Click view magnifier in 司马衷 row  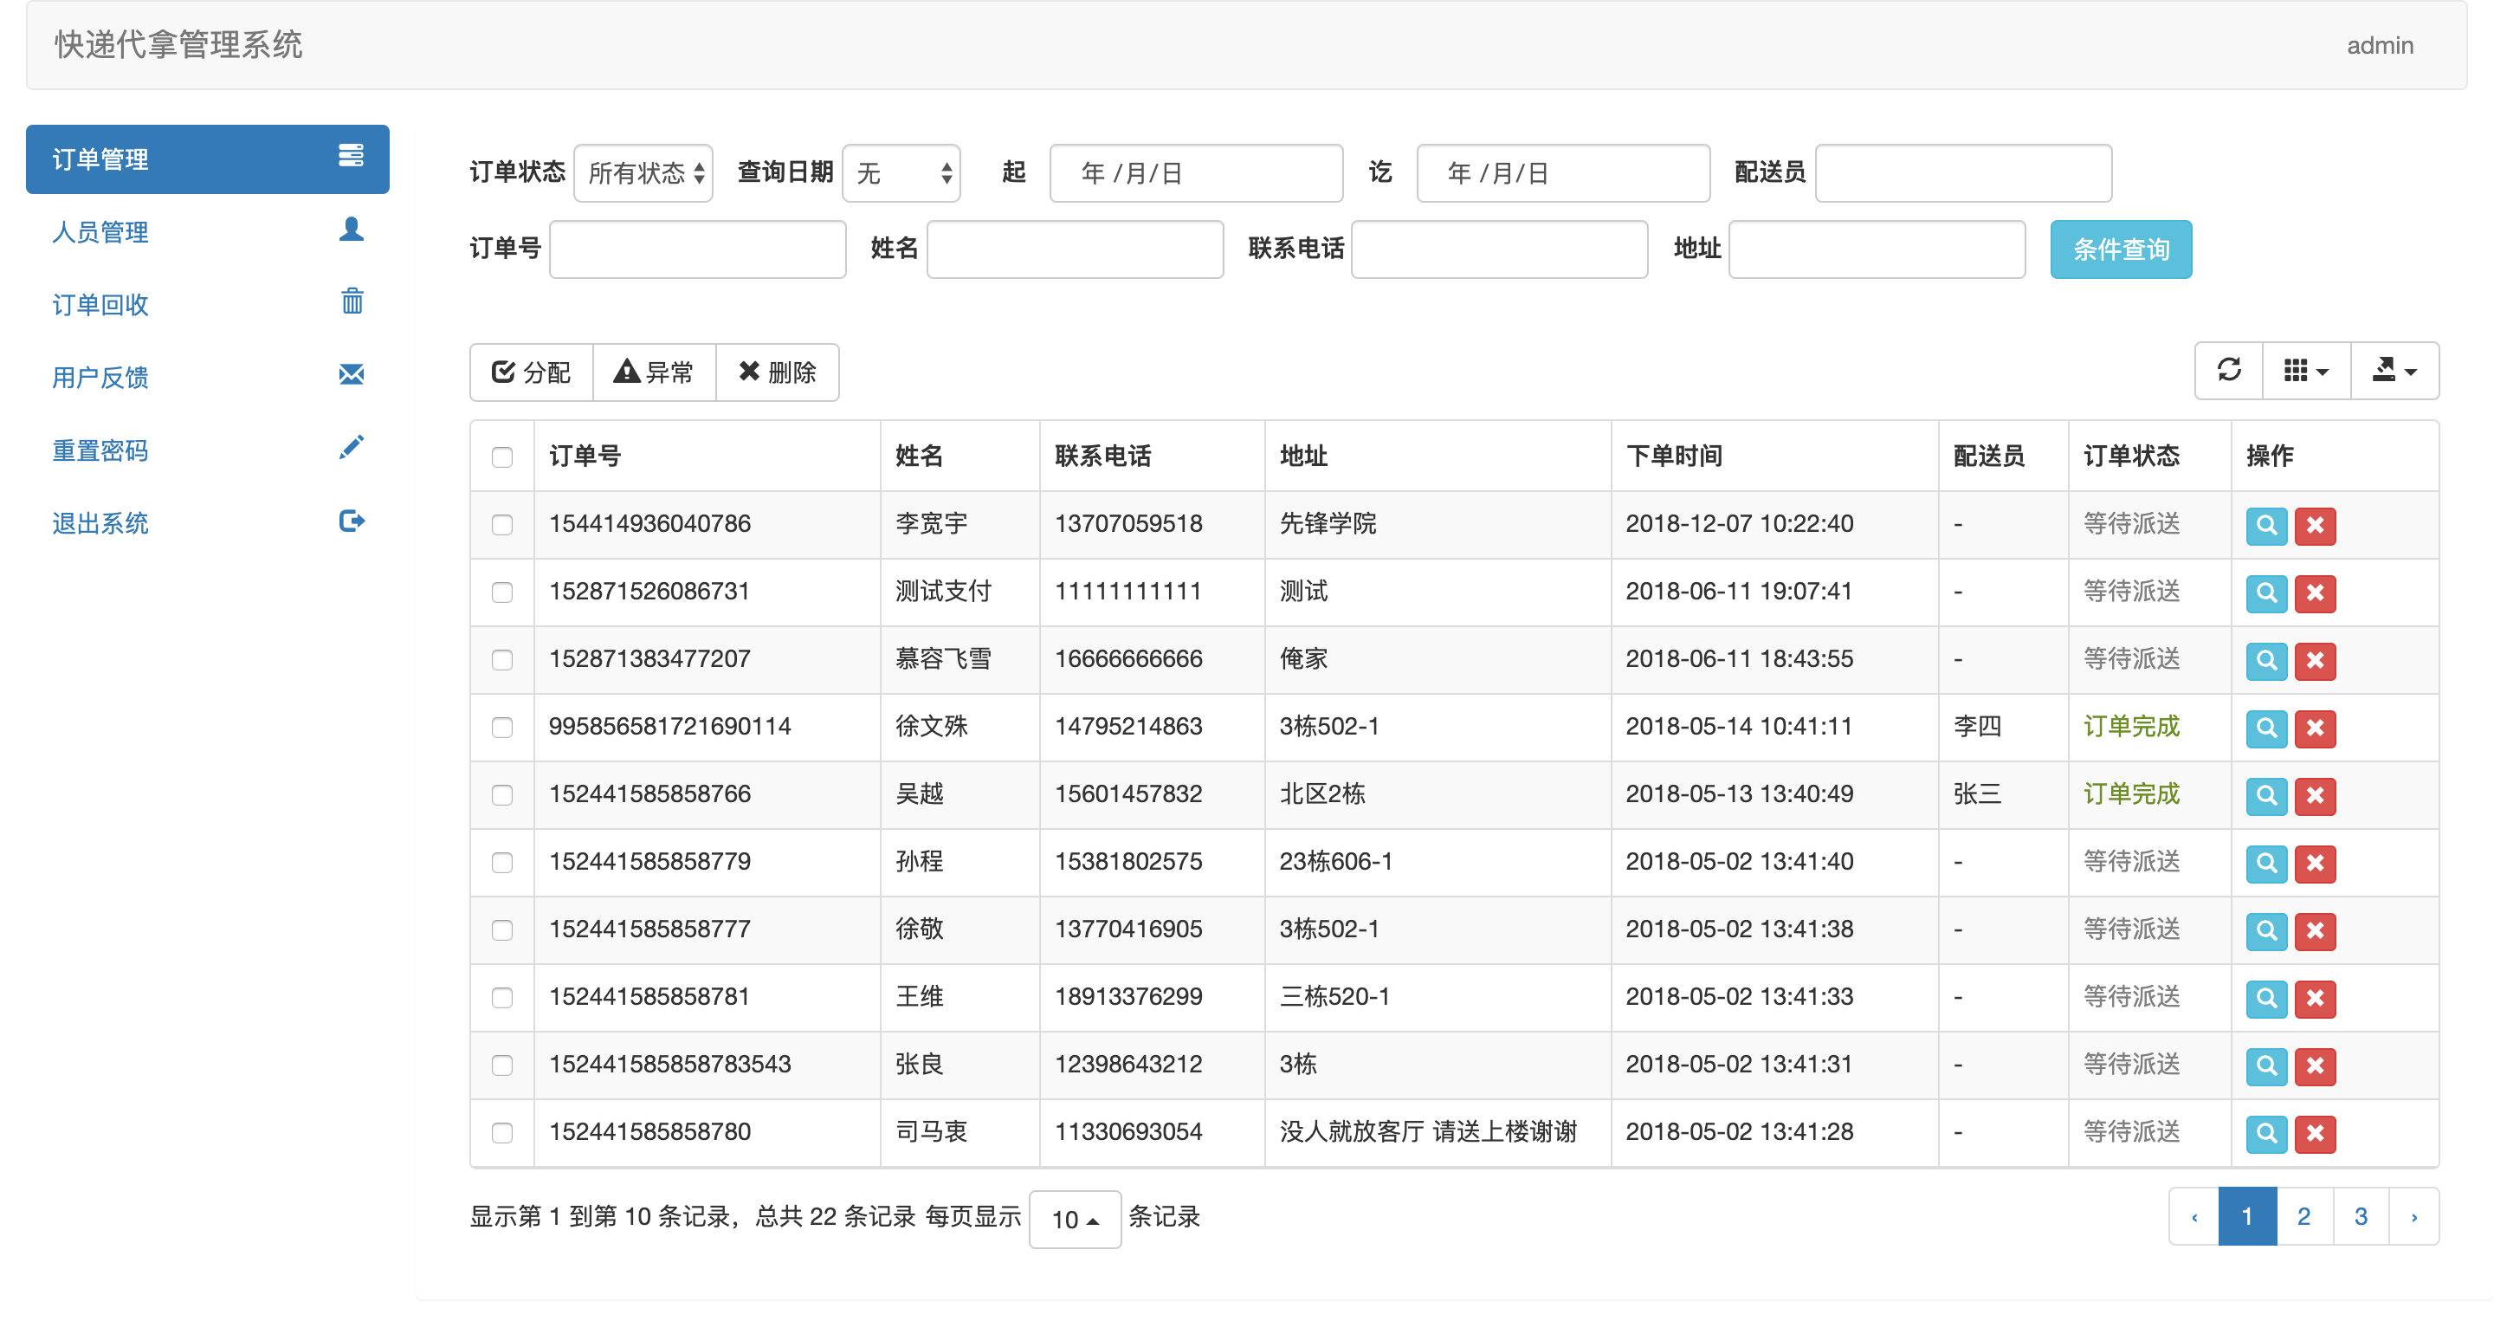(x=2265, y=1133)
